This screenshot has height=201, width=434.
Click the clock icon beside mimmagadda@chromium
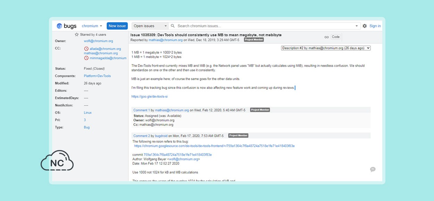pos(86,58)
